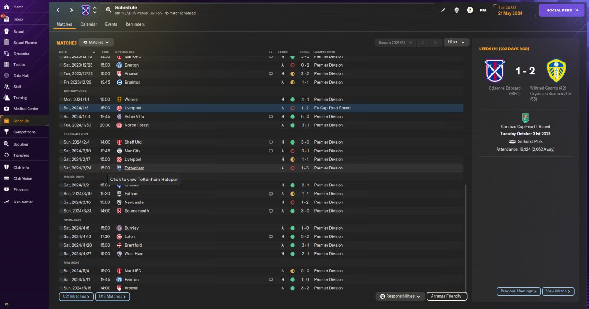Screen dimensions: 589x309
Task: Open Dev. Center in sidebar
Action: coord(23,202)
